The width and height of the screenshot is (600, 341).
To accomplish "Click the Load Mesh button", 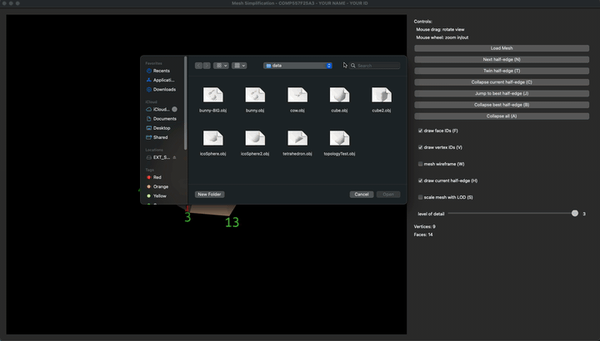I will (502, 48).
